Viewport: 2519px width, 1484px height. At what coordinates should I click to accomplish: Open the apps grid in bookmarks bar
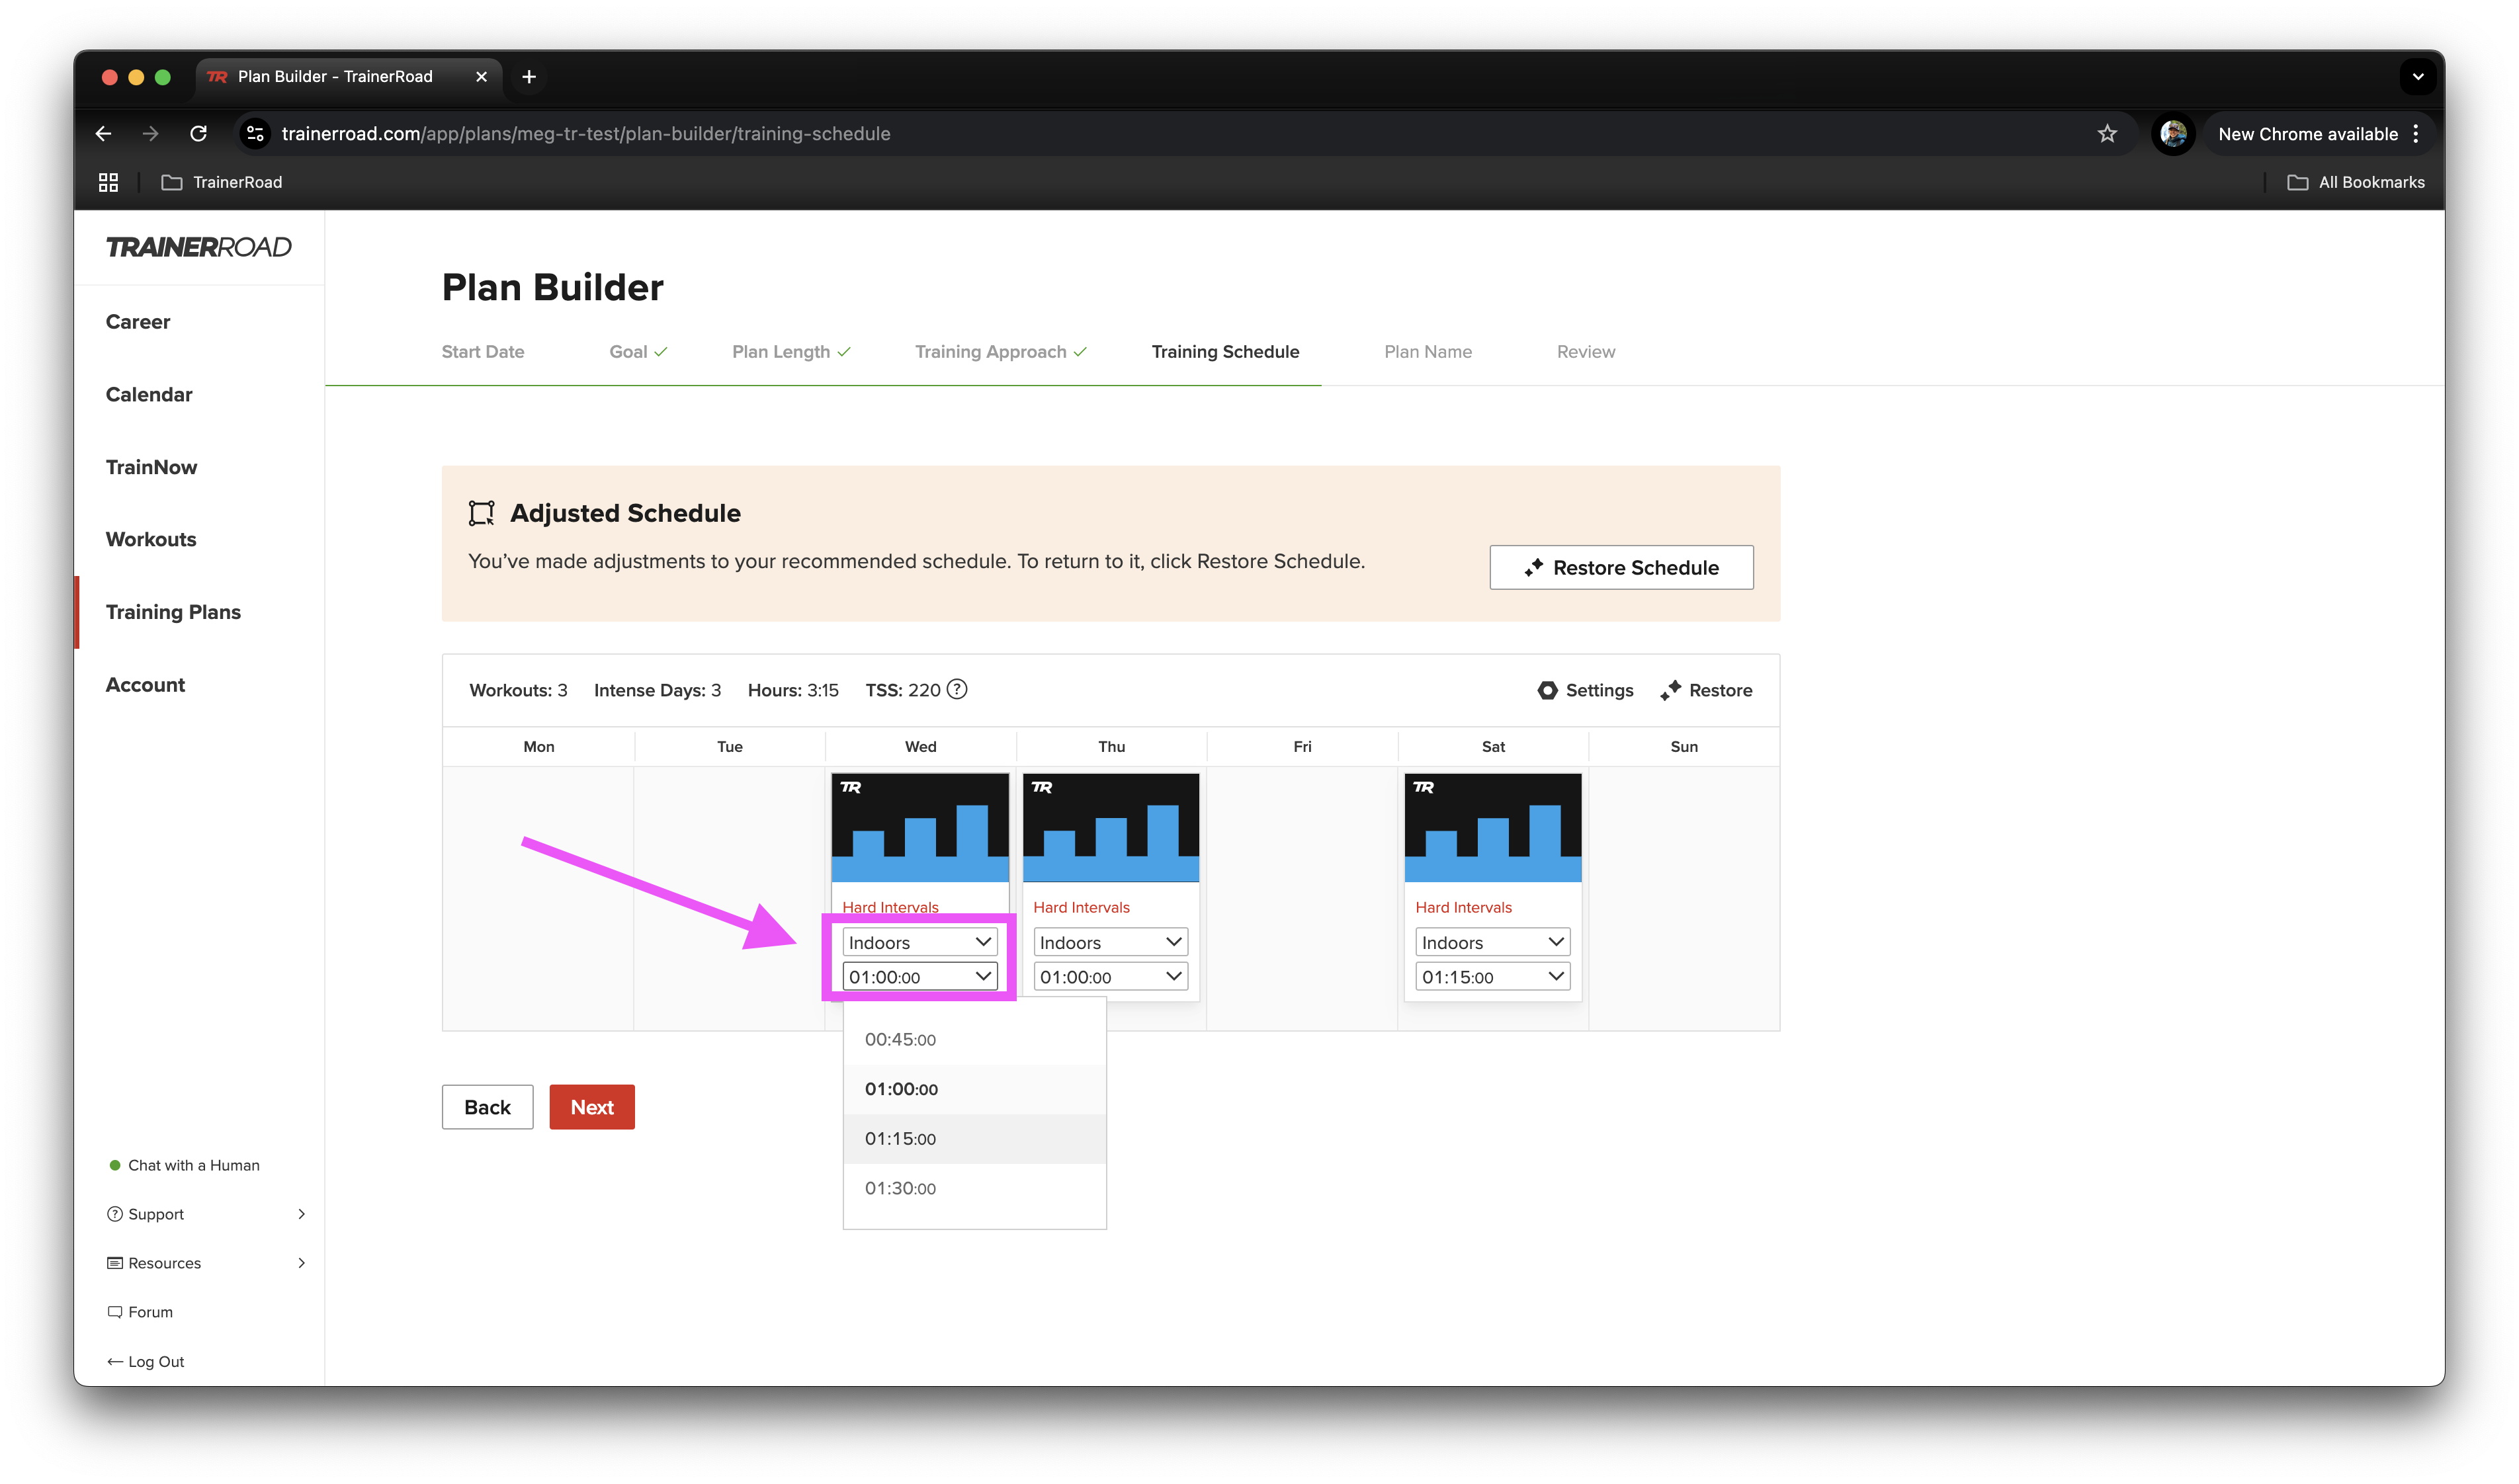[108, 182]
